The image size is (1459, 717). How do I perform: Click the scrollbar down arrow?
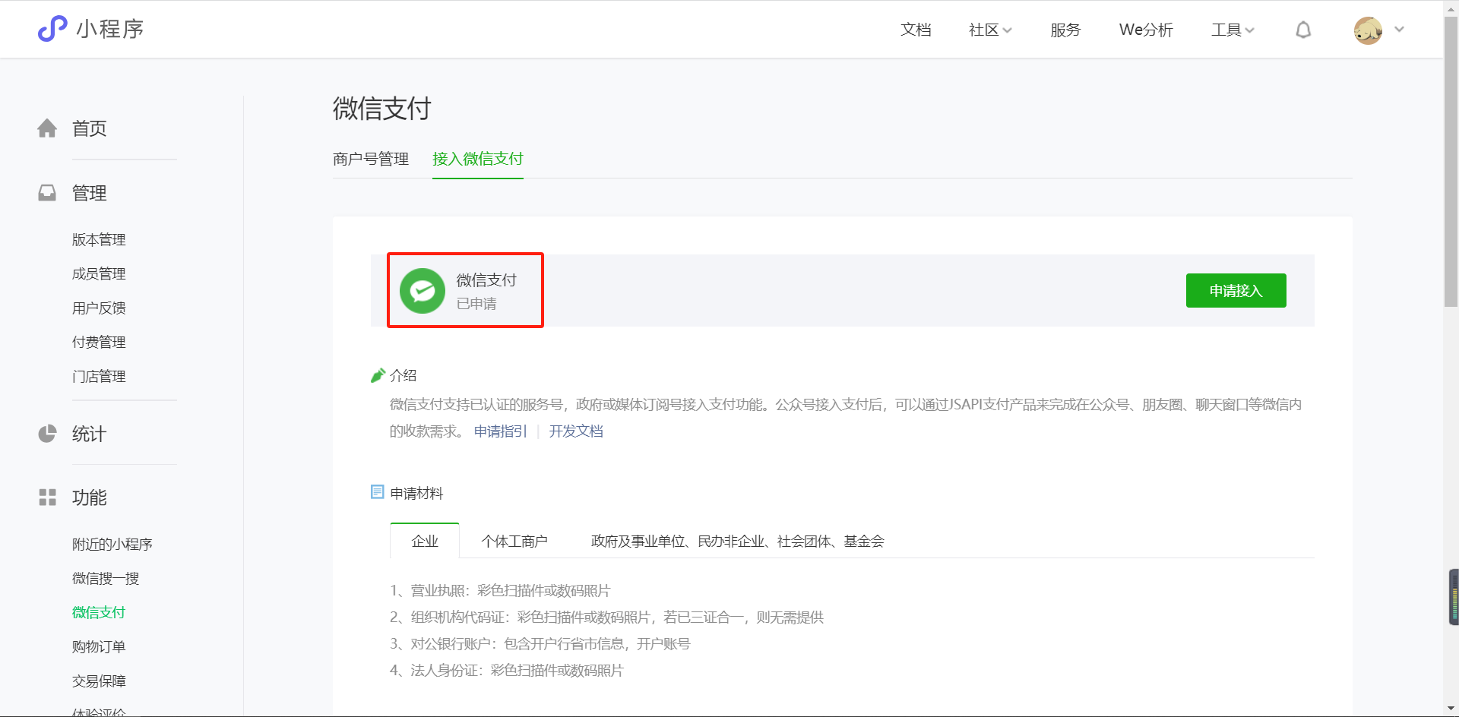click(x=1451, y=709)
